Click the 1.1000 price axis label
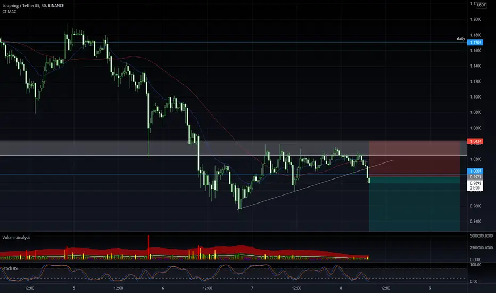The image size is (496, 293). 475,97
